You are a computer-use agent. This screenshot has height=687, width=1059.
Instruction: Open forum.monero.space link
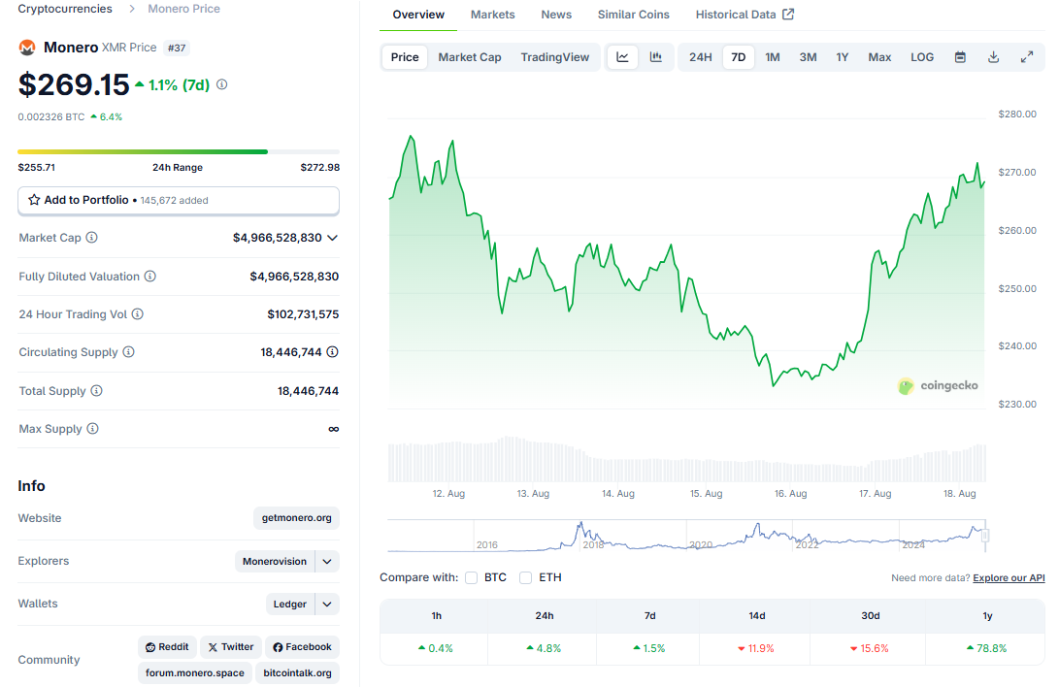pyautogui.click(x=194, y=672)
